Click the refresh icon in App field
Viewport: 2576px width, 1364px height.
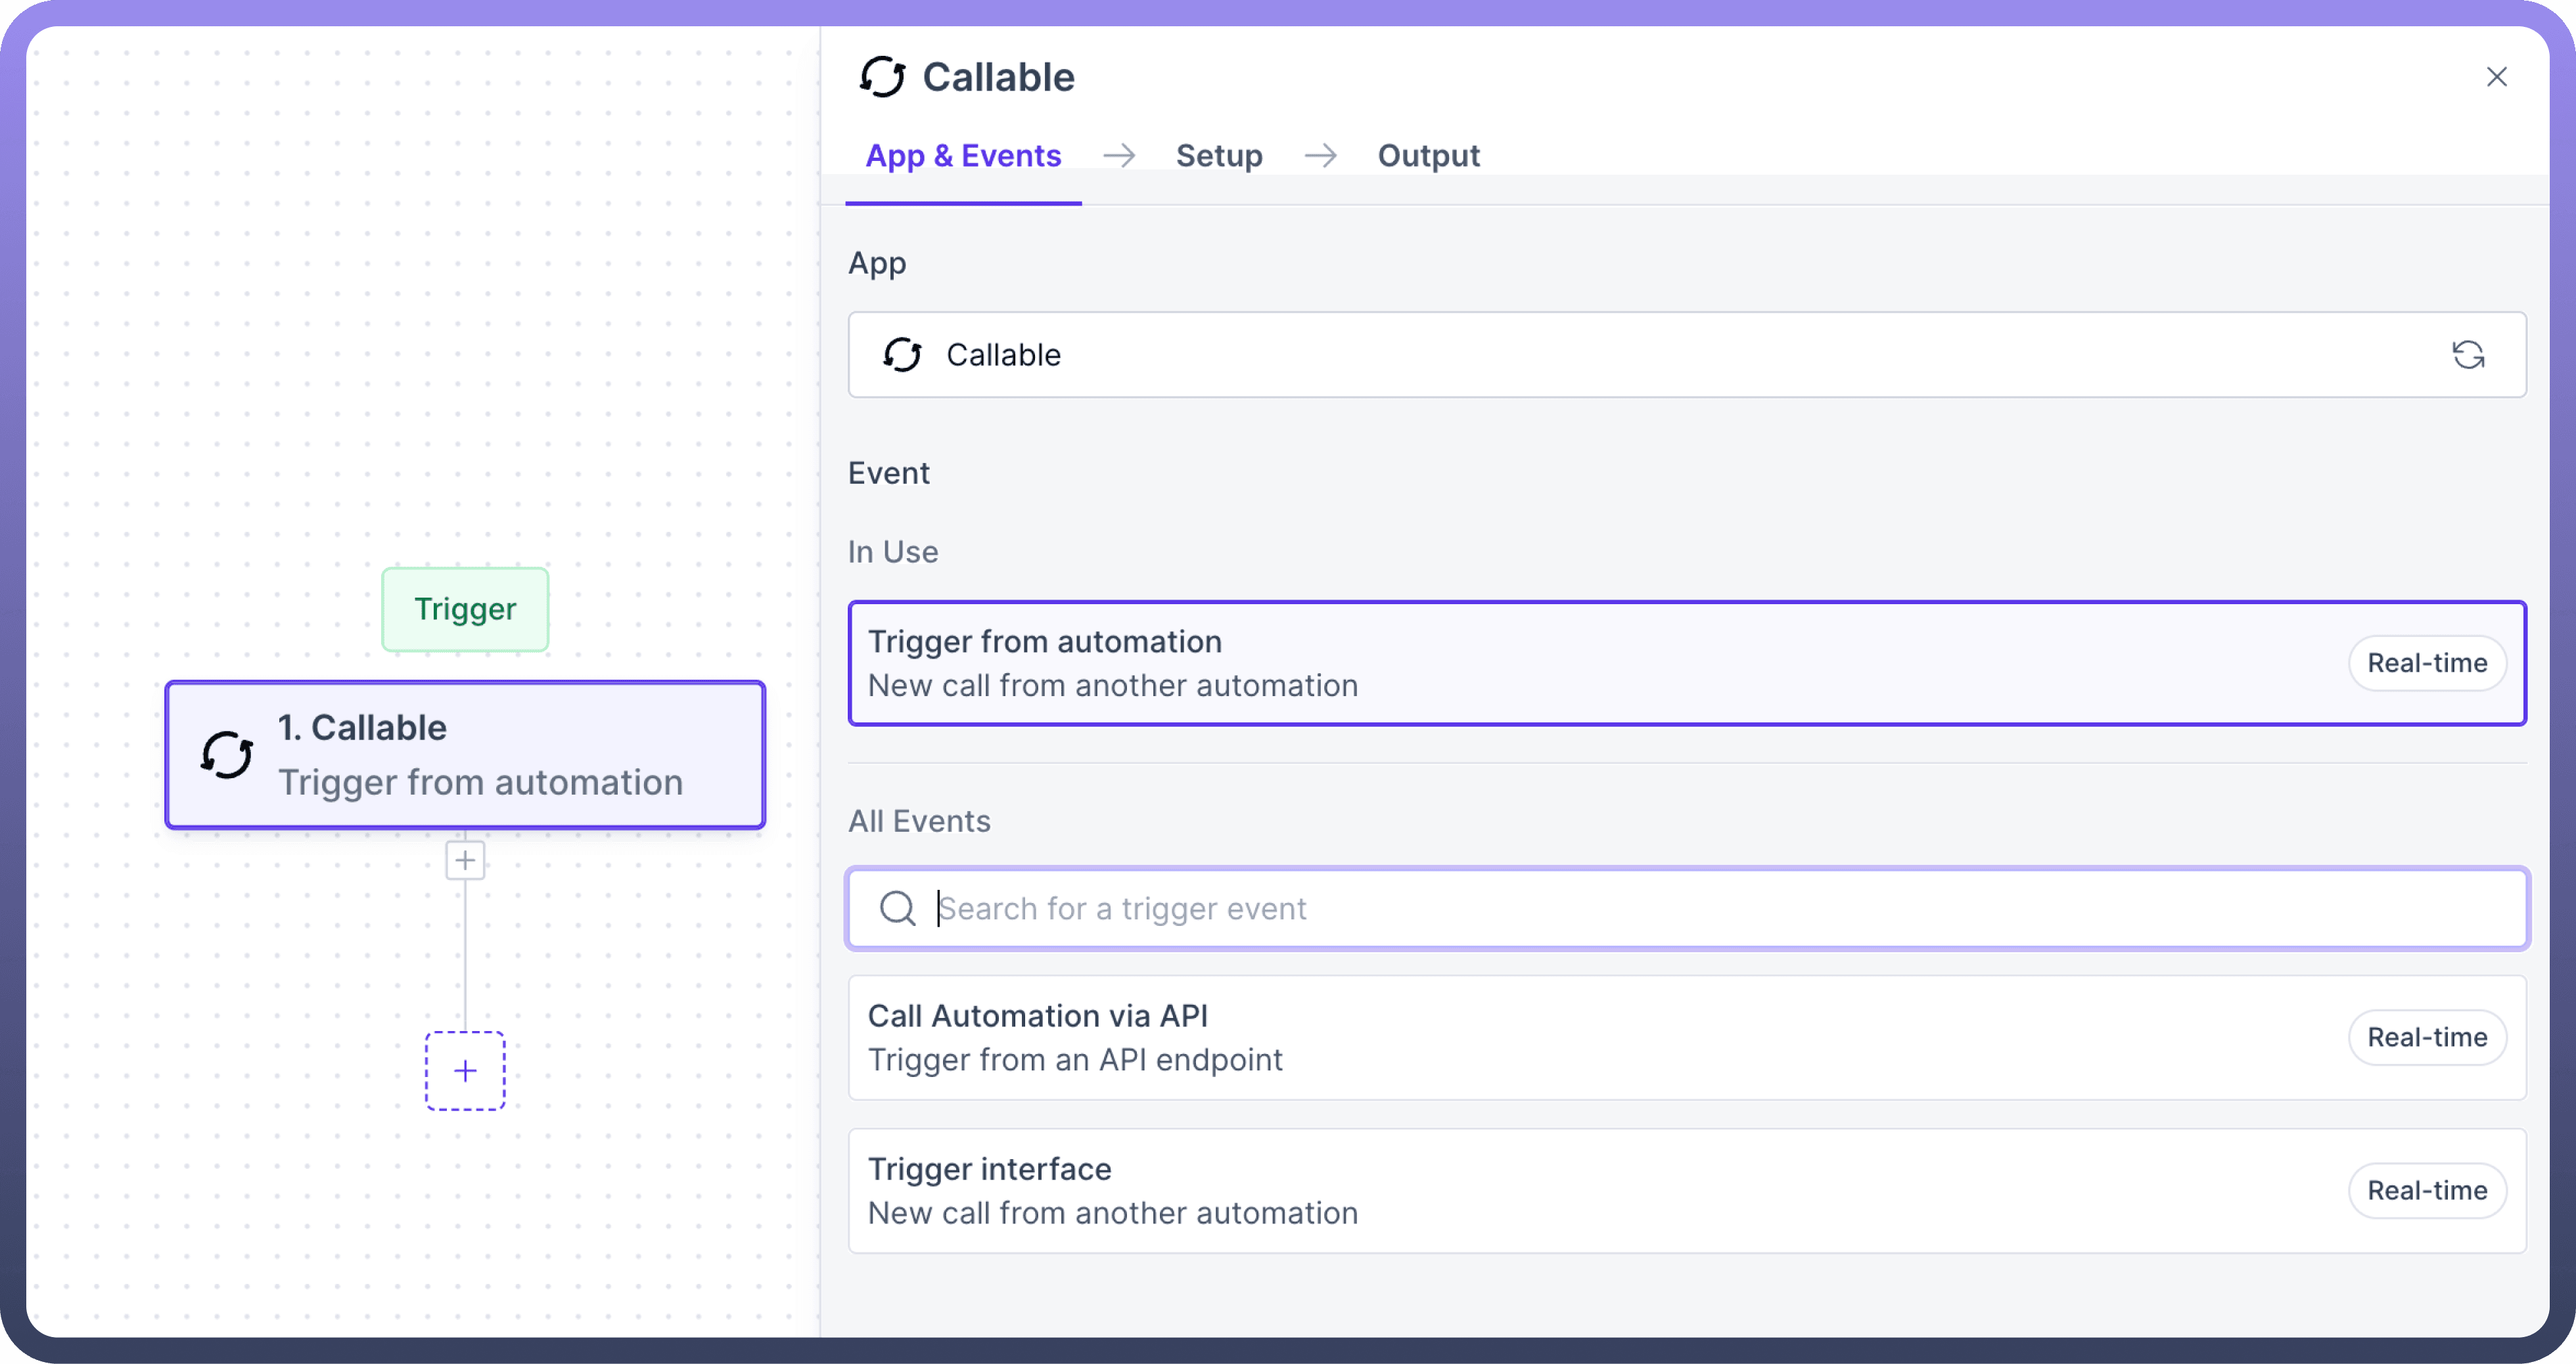click(2467, 355)
